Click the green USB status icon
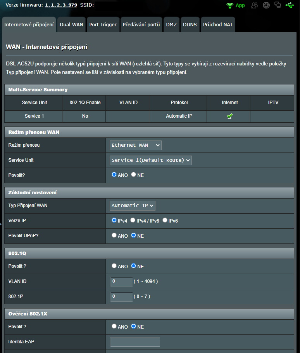Viewport: 300px width, 353px height. tap(290, 5)
